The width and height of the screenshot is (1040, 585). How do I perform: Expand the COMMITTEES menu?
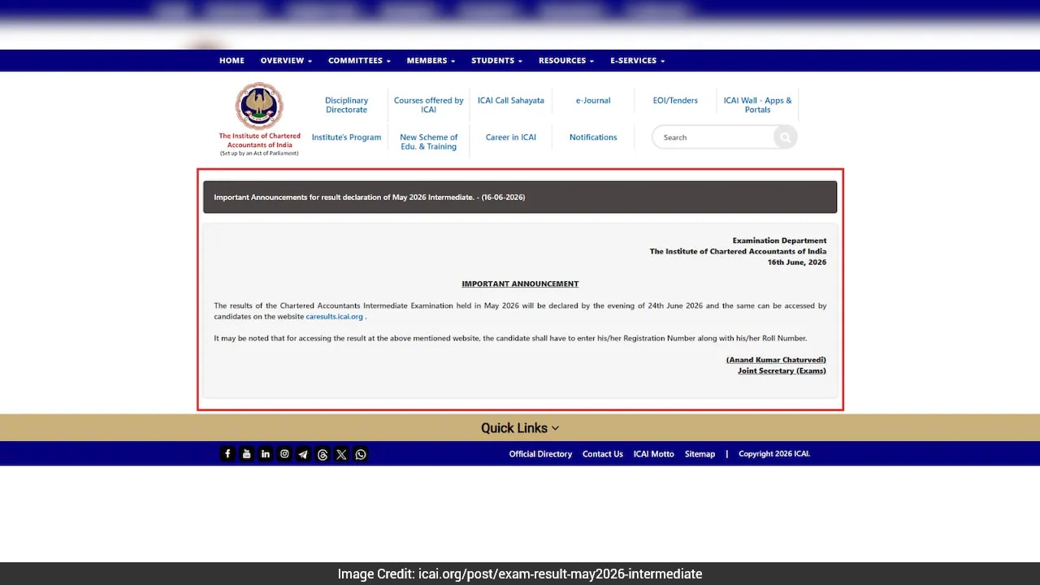[x=359, y=61]
